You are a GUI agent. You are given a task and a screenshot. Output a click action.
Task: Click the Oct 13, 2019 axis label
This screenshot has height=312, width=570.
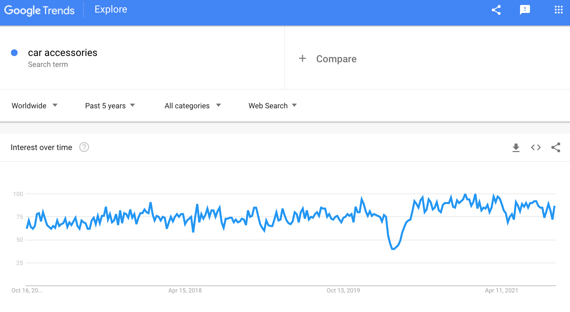pyautogui.click(x=343, y=290)
